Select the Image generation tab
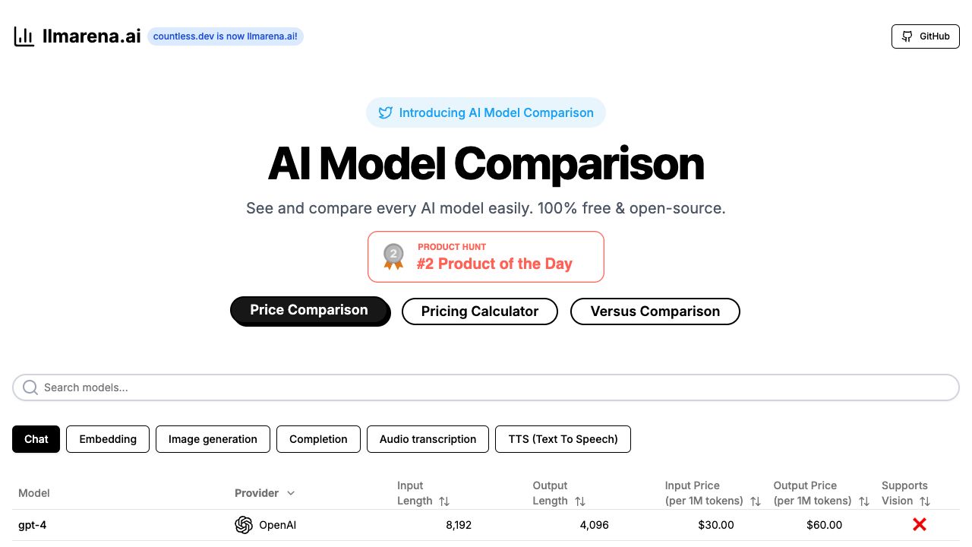The width and height of the screenshot is (972, 547). coord(213,439)
